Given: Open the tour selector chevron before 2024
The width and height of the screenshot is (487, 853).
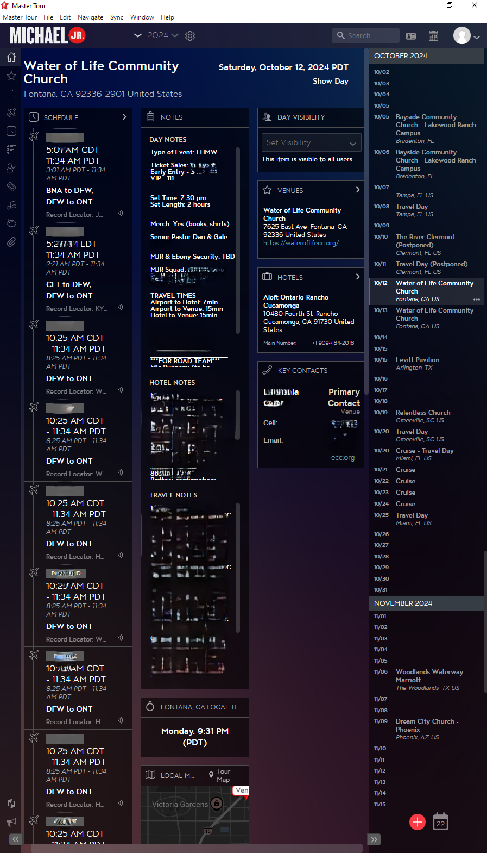Looking at the screenshot, I should pos(138,35).
